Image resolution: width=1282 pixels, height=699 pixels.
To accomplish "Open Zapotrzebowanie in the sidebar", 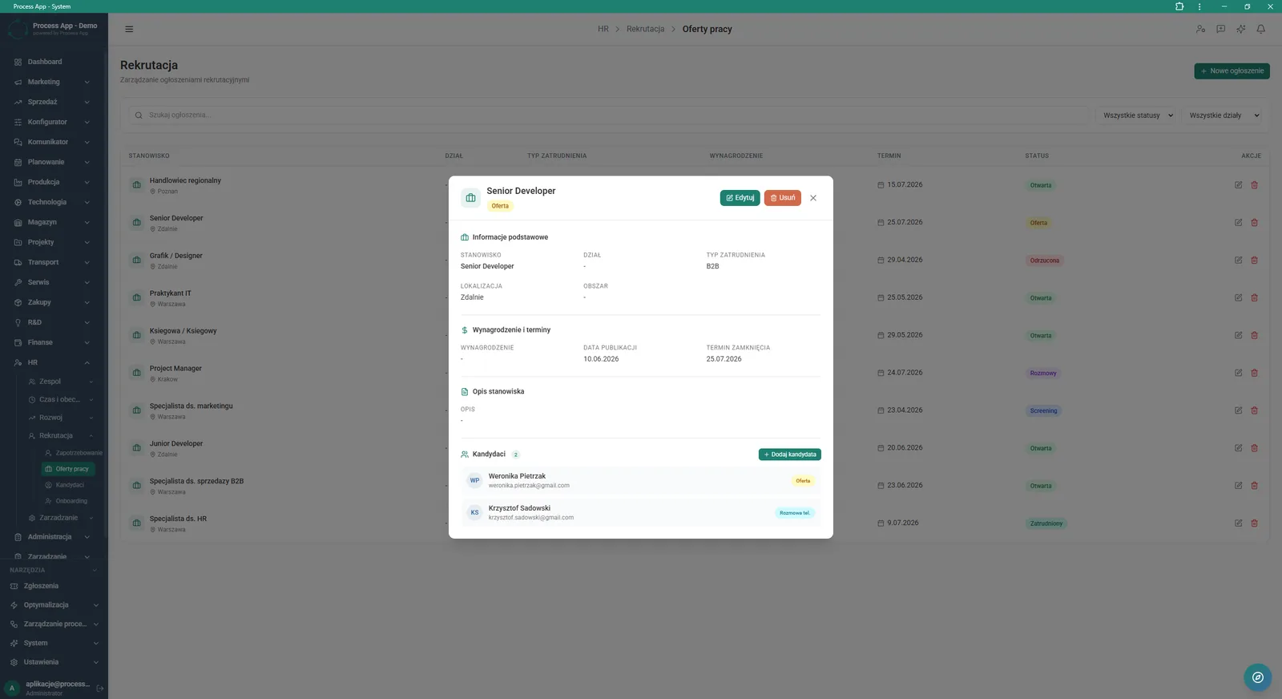I will 72,453.
